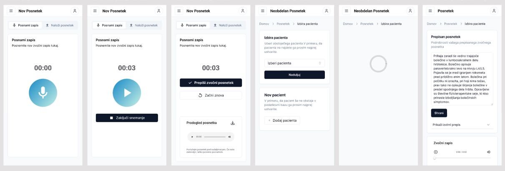Image resolution: width=505 pixels, height=171 pixels.
Task: Click Prepiši zvočni posnetek button
Action: pyautogui.click(x=211, y=83)
